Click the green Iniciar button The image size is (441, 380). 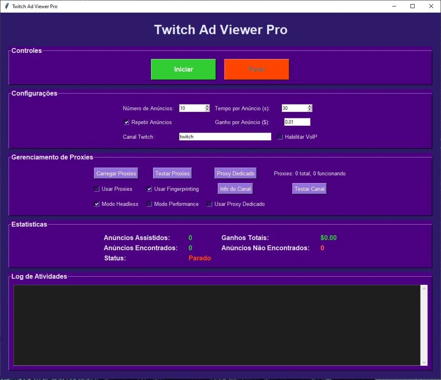pos(183,70)
